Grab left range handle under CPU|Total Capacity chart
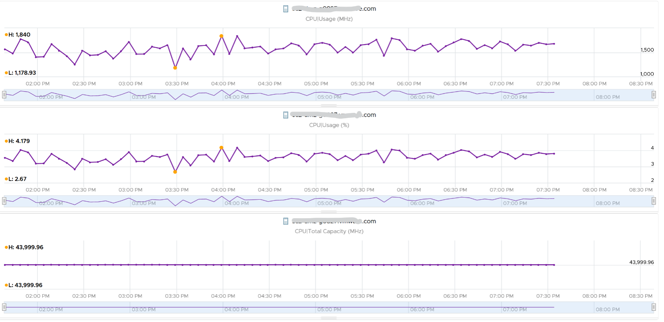 pos(4,307)
